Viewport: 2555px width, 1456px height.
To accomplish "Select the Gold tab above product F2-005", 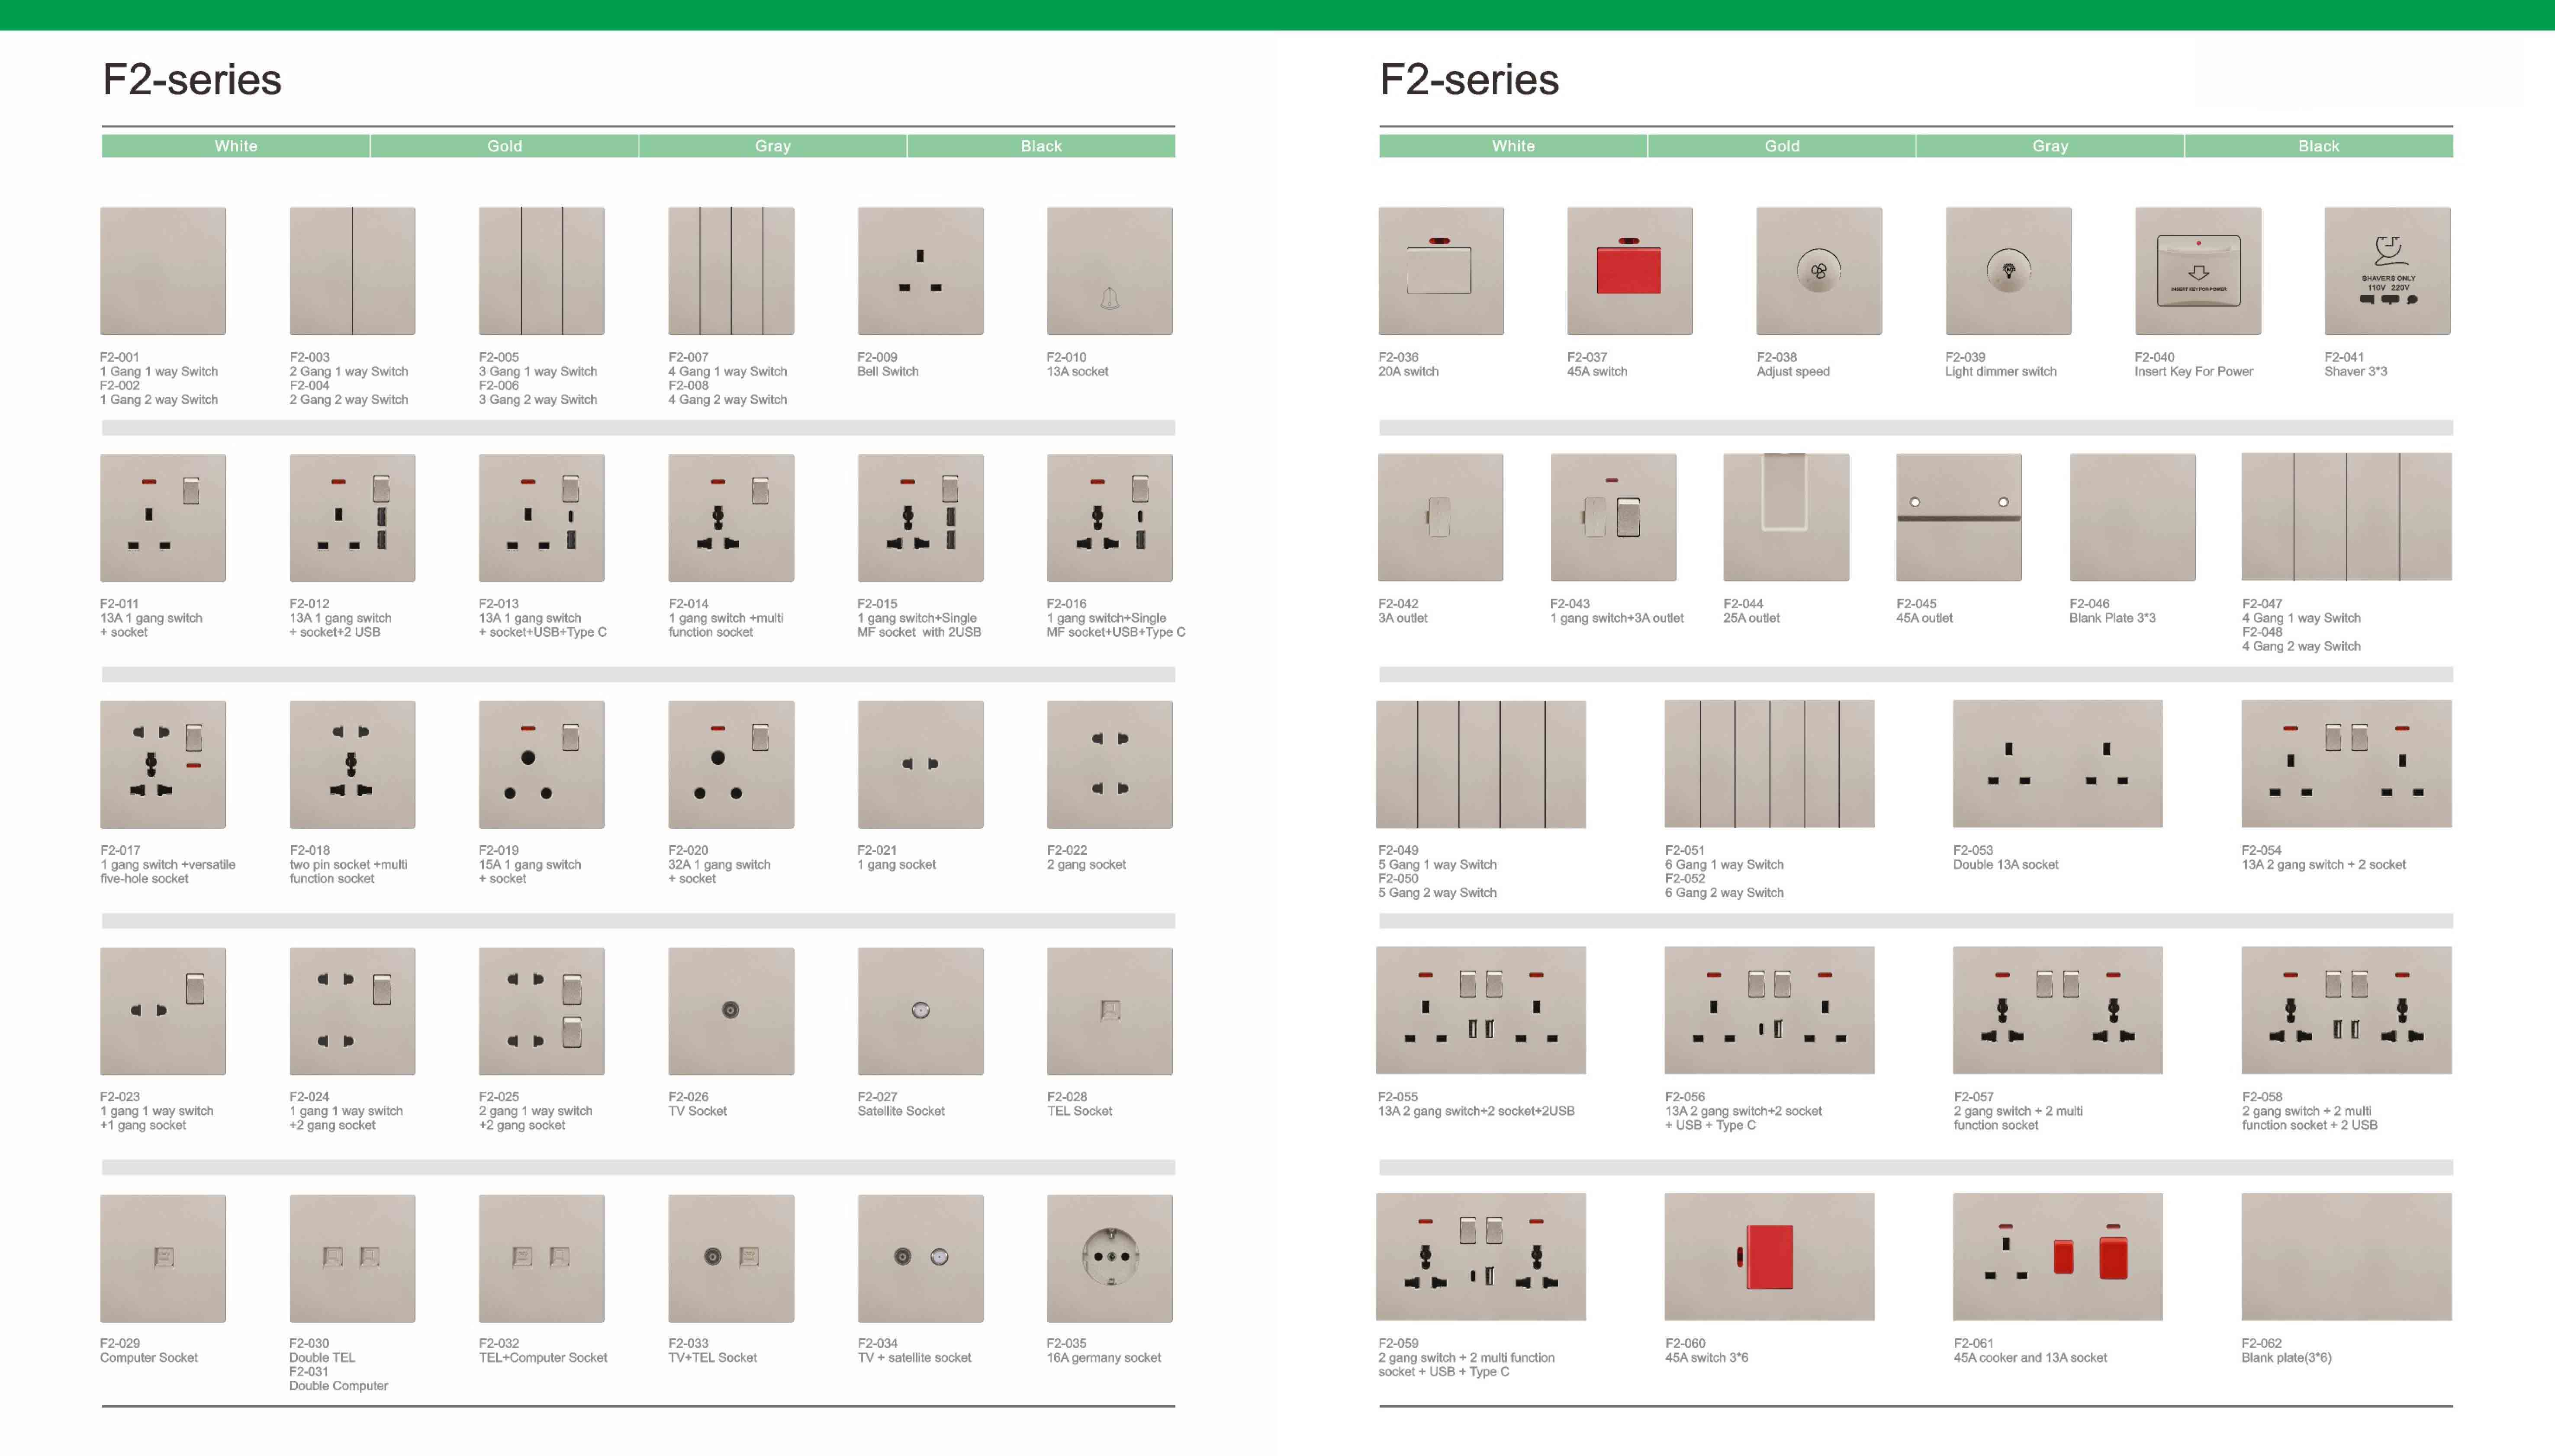I will click(x=504, y=146).
